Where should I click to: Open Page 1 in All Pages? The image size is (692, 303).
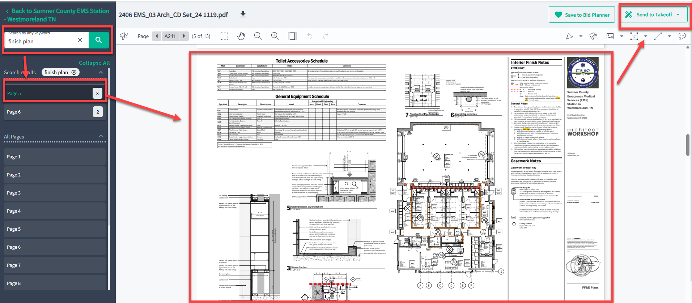tap(55, 157)
